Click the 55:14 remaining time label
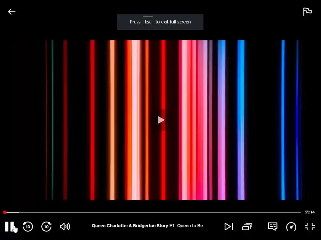 click(309, 212)
